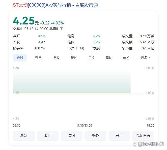Select the 季K chart tab

pos(108,58)
